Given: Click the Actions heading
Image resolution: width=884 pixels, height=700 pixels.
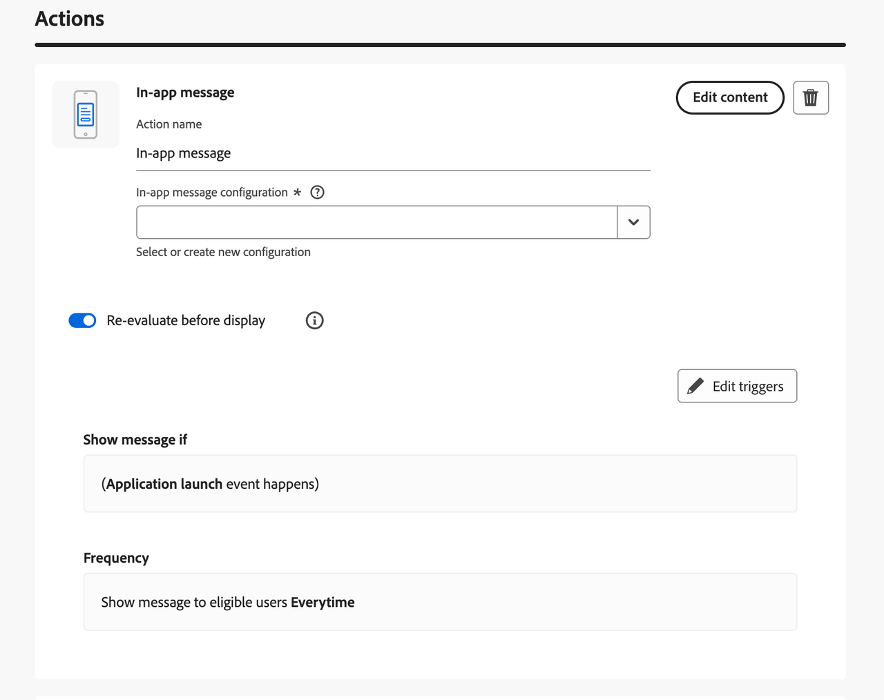Looking at the screenshot, I should 69,19.
